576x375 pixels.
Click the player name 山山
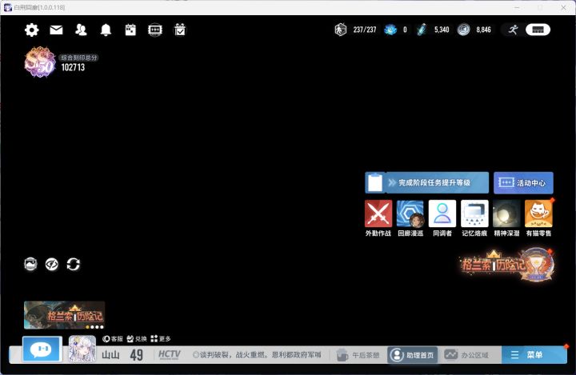[110, 355]
